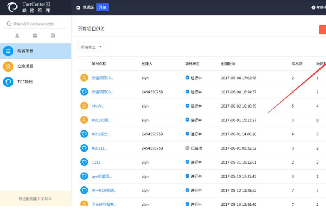
Task: Open the vfvsfv project link
Action: 98,106
